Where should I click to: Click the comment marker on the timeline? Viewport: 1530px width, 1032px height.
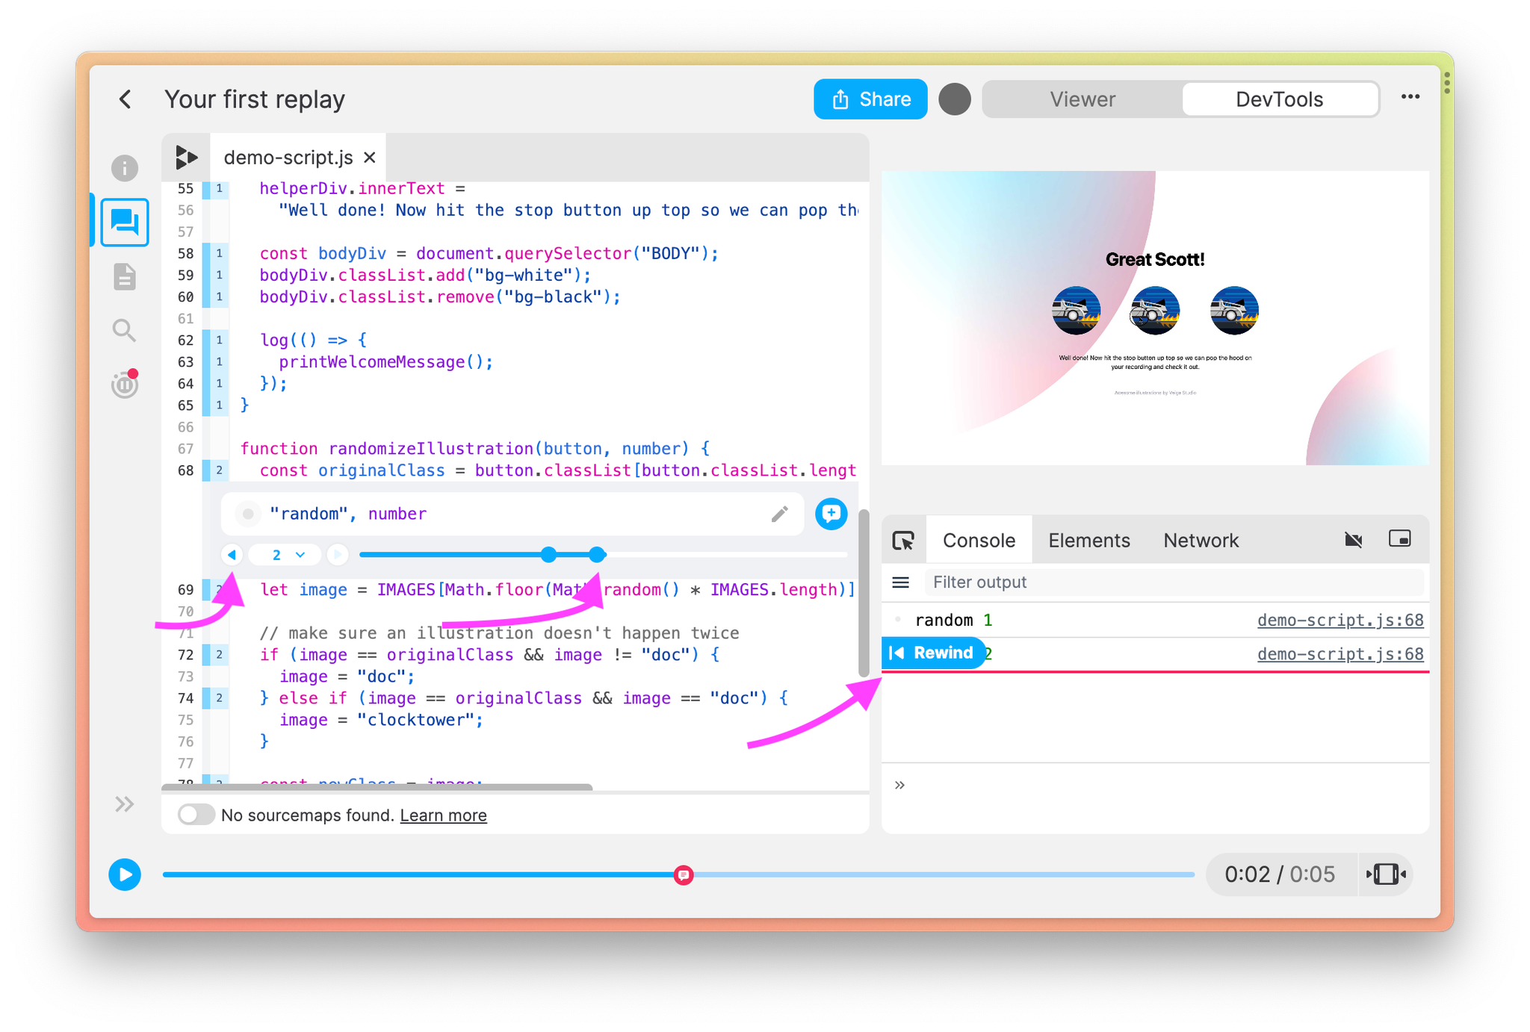684,874
